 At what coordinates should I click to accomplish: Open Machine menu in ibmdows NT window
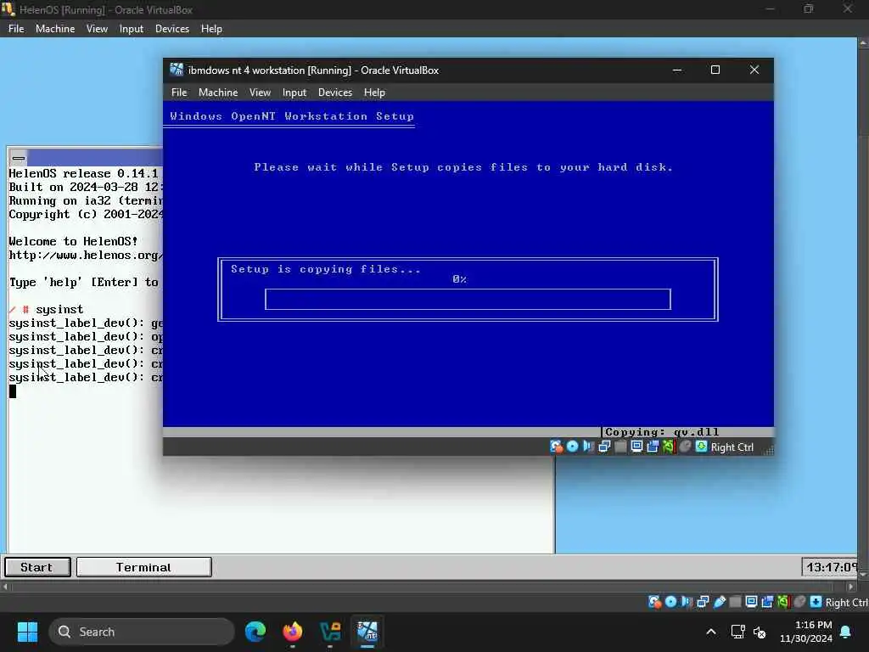coord(218,93)
